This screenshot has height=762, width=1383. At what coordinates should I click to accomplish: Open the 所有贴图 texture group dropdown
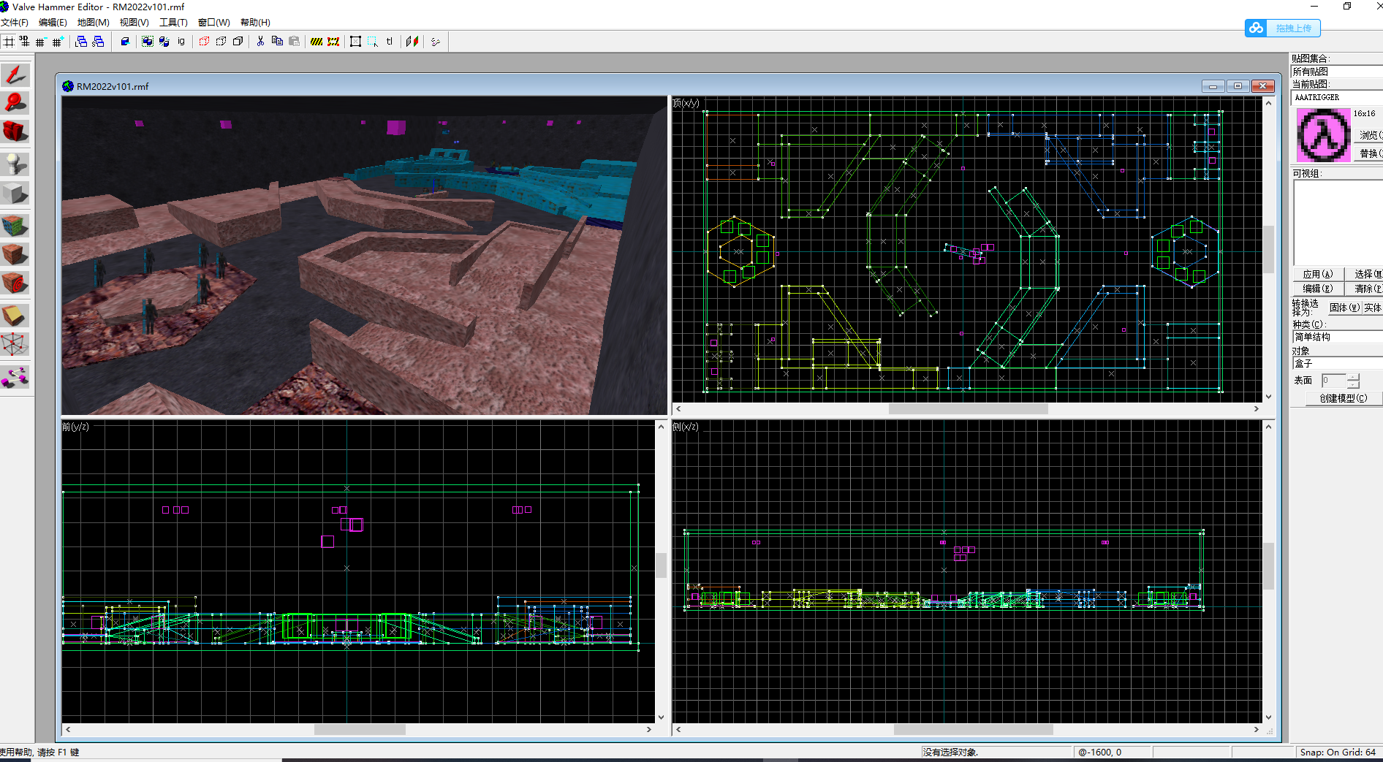(1336, 72)
